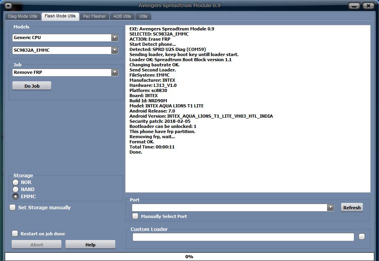Expand the Remove FRP job dropdown arrow
The image size is (379, 261).
point(114,72)
